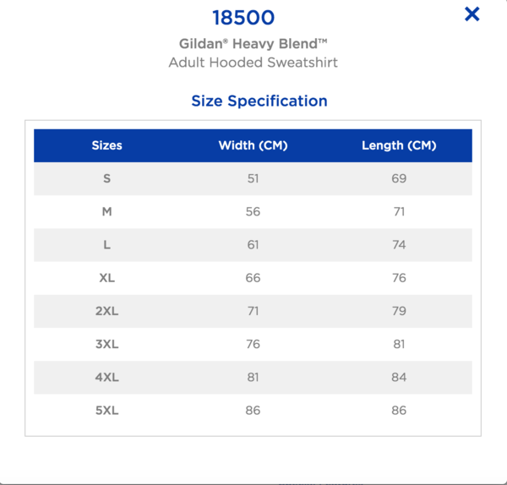This screenshot has height=485, width=507.
Task: Select the 5XL size row label
Action: point(106,410)
